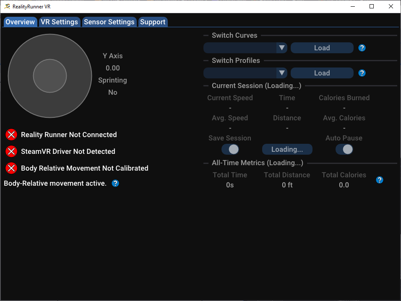401x301 pixels.
Task: Click the Avg. Calories label
Action: point(344,118)
